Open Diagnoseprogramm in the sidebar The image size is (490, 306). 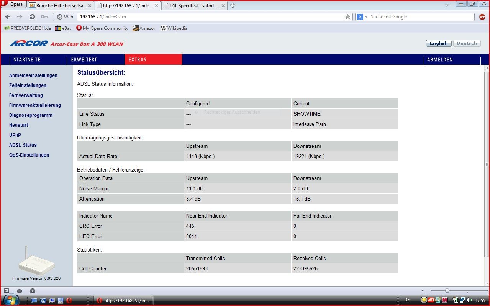(x=31, y=115)
